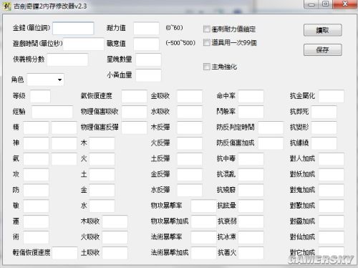The width and height of the screenshot is (358, 268).
Task: Focus the 金錢(單位銅) input field
Action: tap(73, 29)
